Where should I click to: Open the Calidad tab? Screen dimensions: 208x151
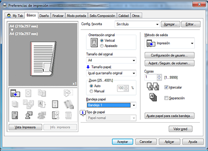pos(124,16)
